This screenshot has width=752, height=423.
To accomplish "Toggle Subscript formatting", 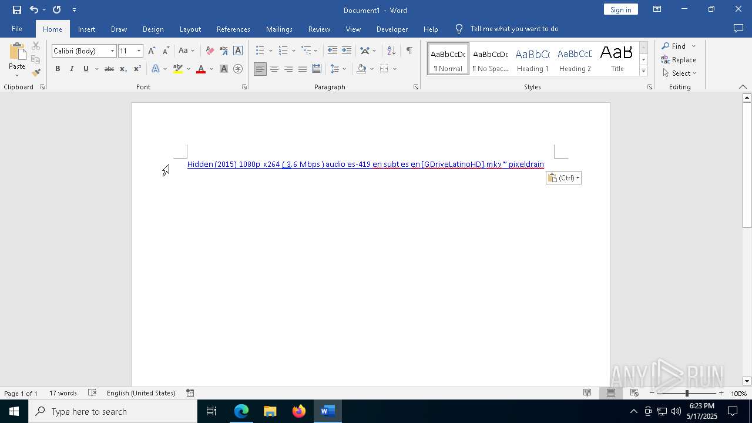I will coord(123,69).
